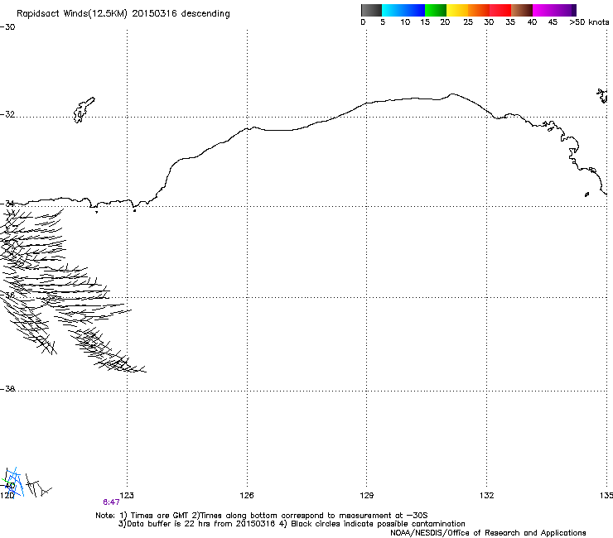Click the legend scale label '30'
Viewport: 613px width, 538px height.
click(489, 22)
